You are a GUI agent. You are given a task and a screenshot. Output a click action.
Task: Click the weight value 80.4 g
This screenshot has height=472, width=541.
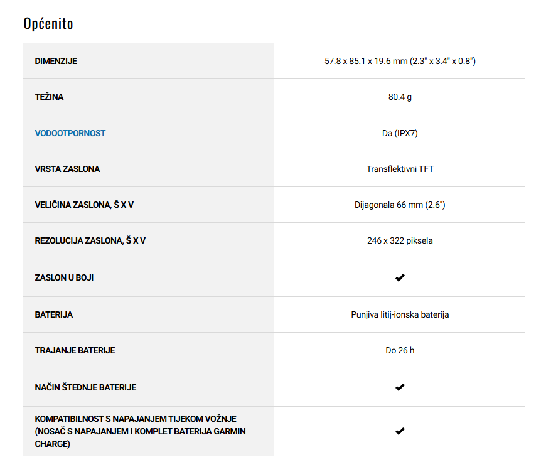400,97
